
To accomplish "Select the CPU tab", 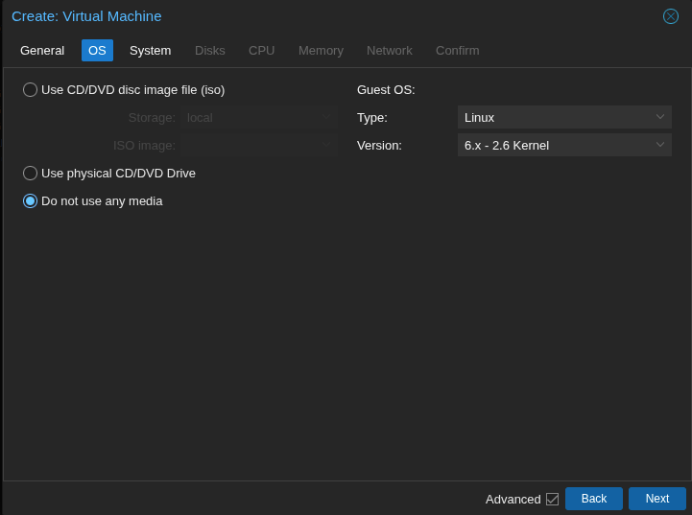I will tap(261, 51).
